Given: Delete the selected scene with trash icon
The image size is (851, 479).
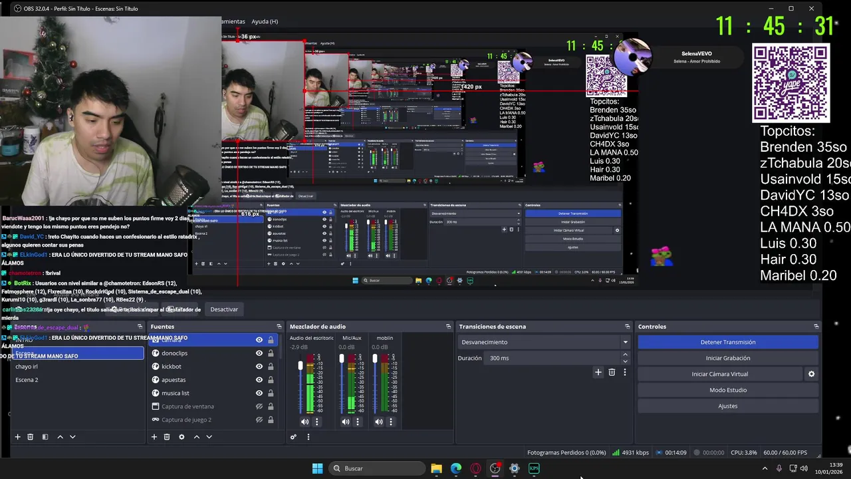Looking at the screenshot, I should click(x=30, y=437).
